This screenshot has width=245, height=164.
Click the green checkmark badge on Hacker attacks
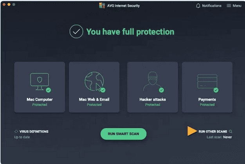tap(161, 90)
